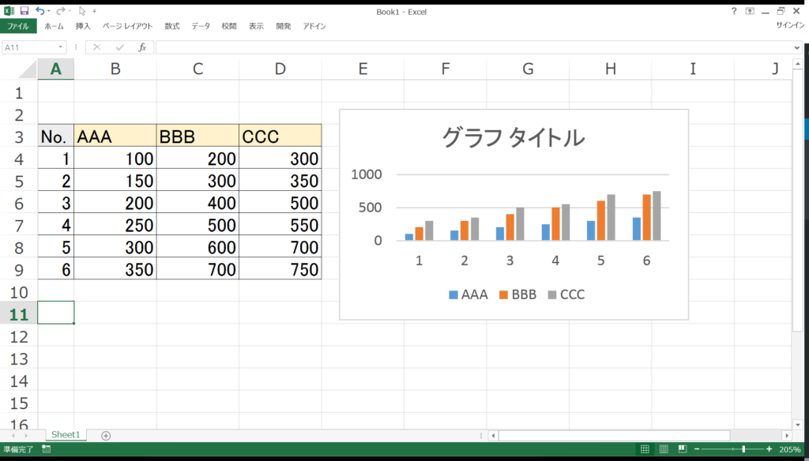Click the Enter checkmark icon in formula bar

pyautogui.click(x=119, y=46)
